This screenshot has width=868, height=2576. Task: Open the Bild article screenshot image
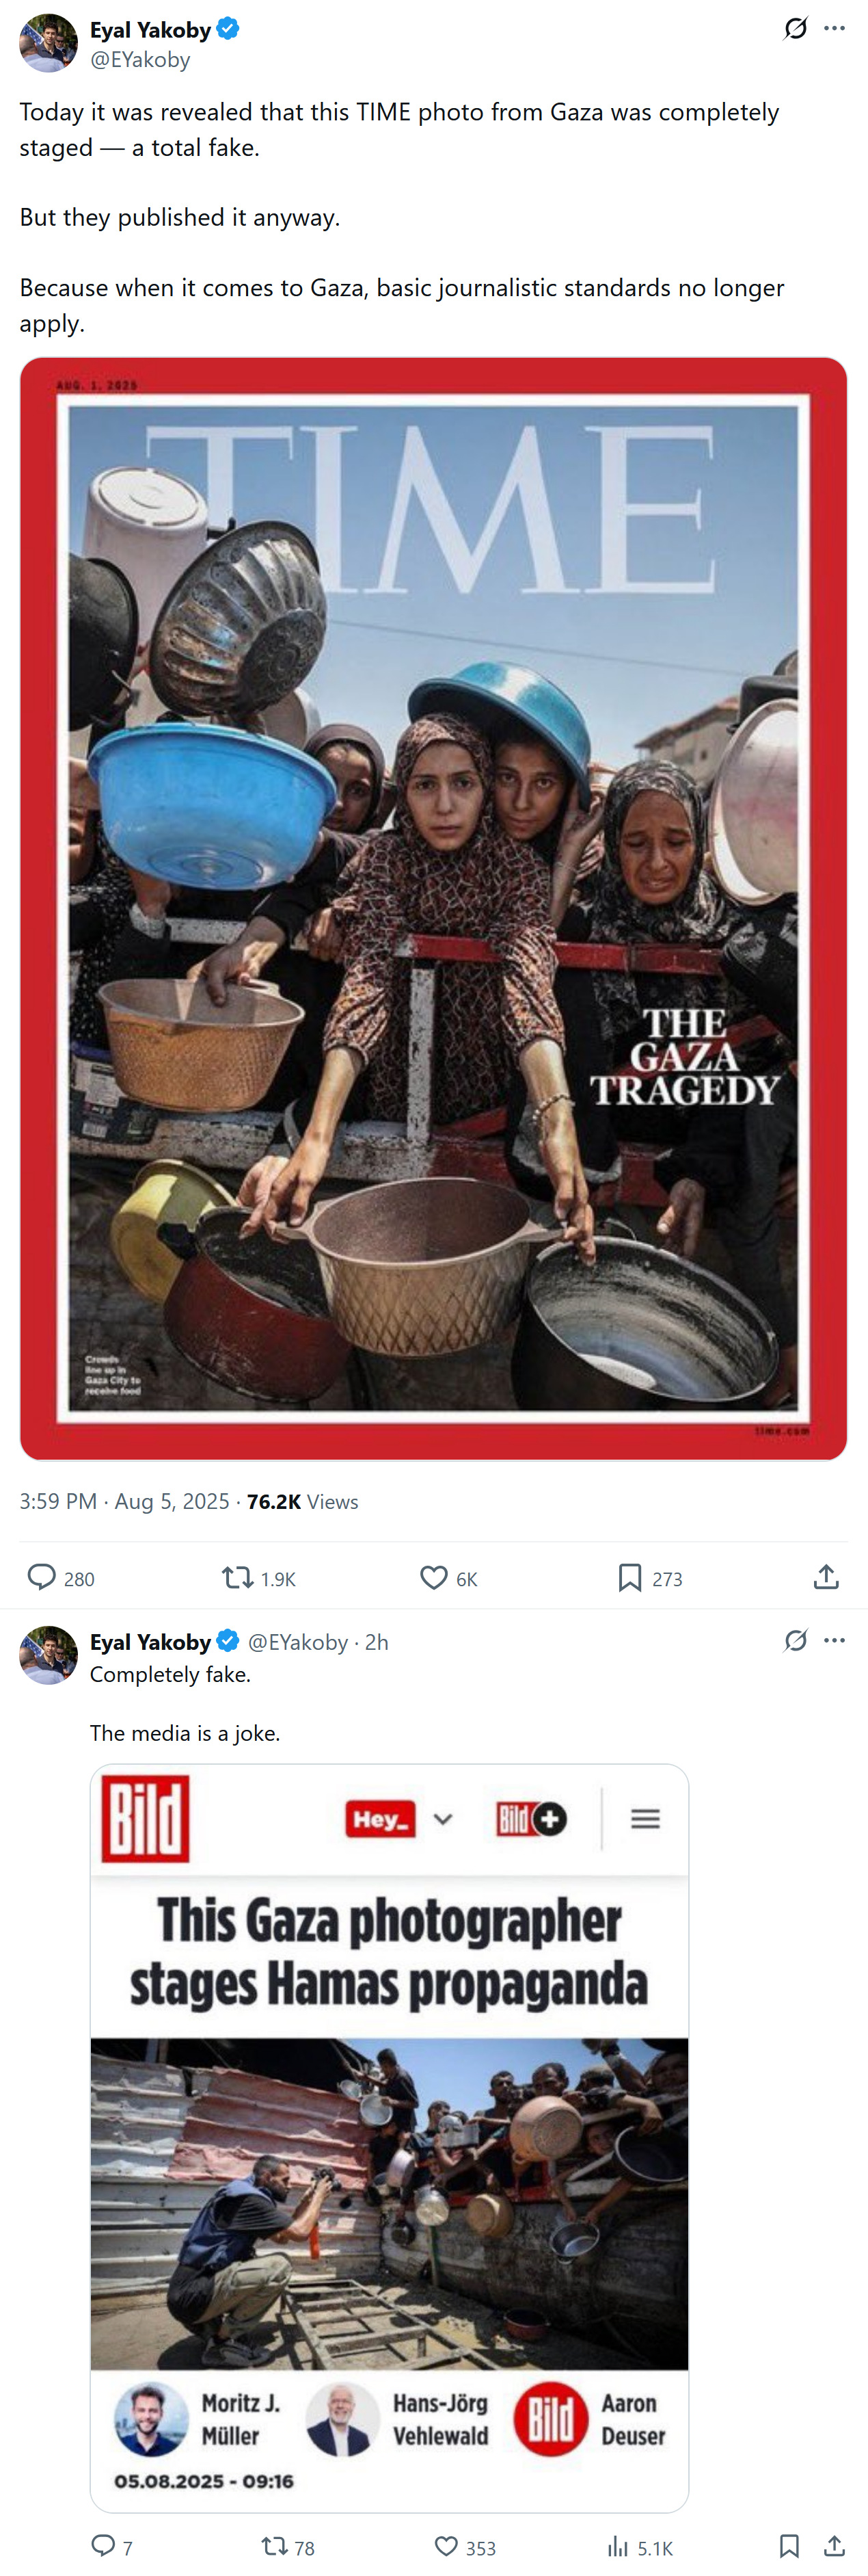pos(390,2137)
